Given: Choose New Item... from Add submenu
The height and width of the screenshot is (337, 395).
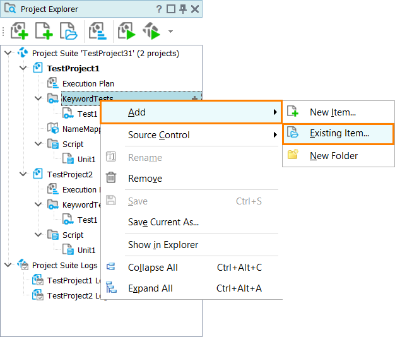Looking at the screenshot, I should (x=338, y=112).
